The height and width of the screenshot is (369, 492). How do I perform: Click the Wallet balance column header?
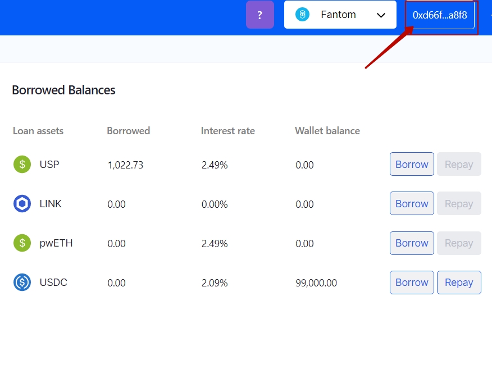click(x=327, y=131)
